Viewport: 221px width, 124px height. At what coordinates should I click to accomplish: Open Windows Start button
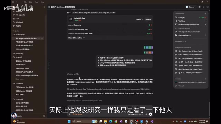(69, 121)
